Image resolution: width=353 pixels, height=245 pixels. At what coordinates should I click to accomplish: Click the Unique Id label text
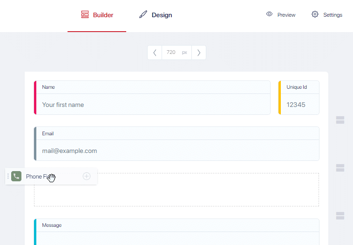tap(297, 87)
